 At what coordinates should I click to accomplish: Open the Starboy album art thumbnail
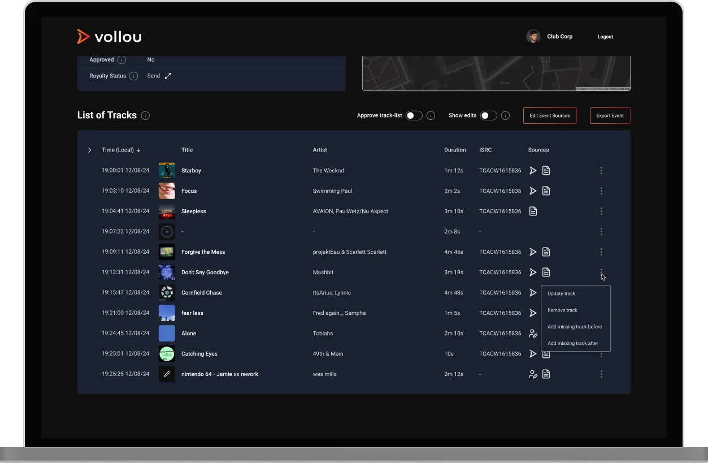click(x=167, y=170)
